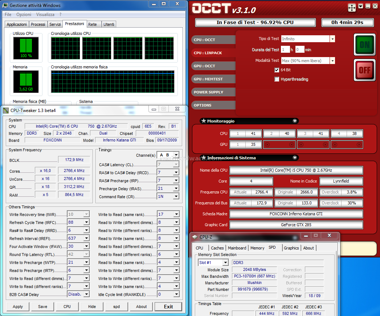
Task: Open the CPU-Z Slot #1 dropdown
Action: 225,263
